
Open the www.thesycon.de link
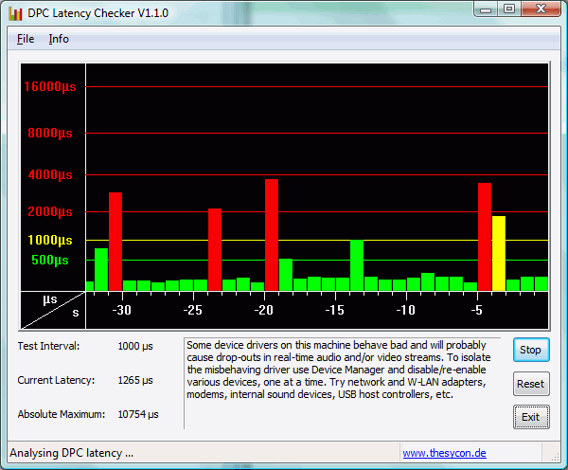pos(444,454)
